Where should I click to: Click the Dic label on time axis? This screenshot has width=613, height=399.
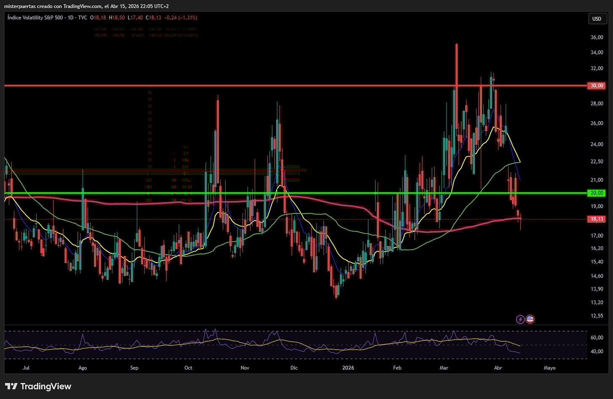[294, 368]
